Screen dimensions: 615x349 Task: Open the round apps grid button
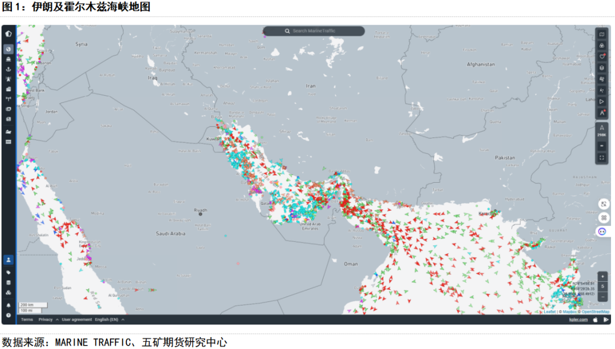(603, 217)
